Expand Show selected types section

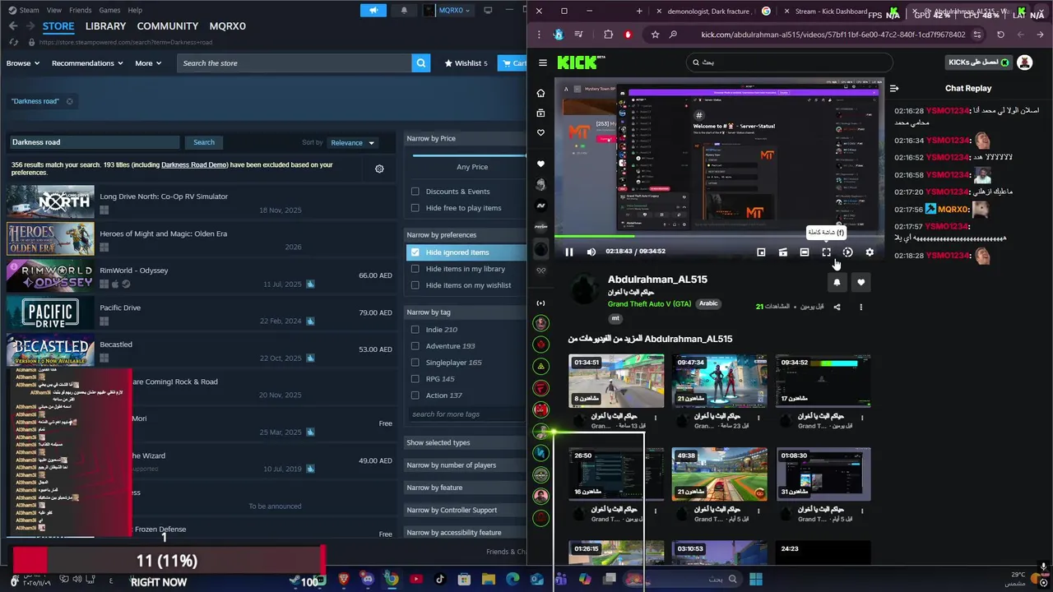[x=466, y=442]
